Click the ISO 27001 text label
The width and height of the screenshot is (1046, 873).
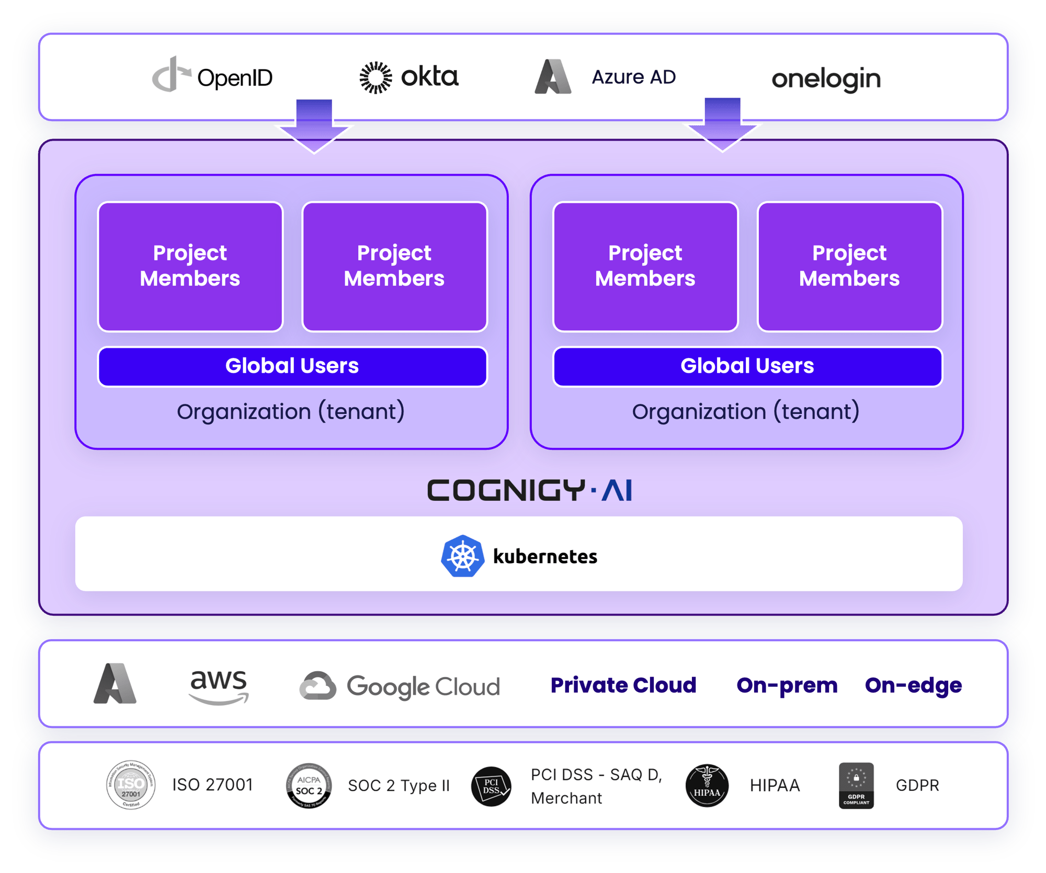[213, 785]
